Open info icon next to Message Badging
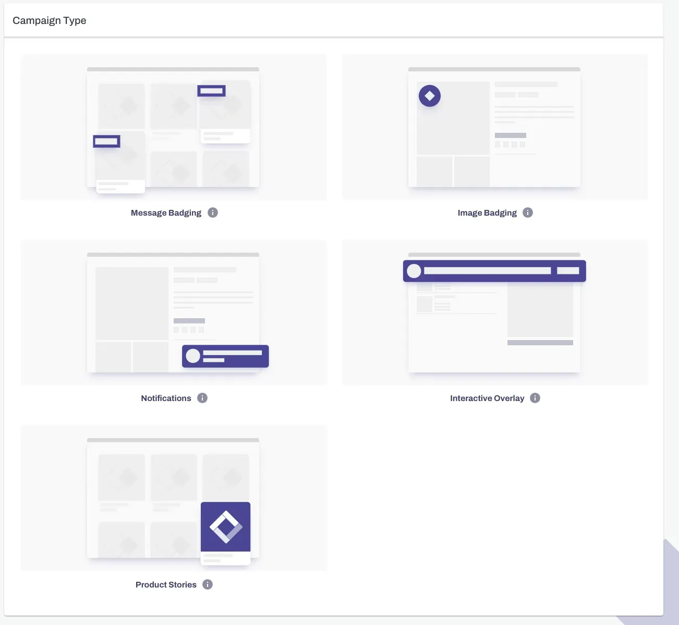The image size is (679, 625). [x=213, y=213]
